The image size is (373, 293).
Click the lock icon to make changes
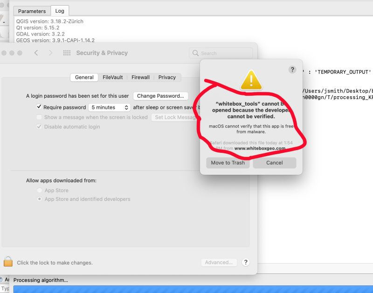click(8, 262)
